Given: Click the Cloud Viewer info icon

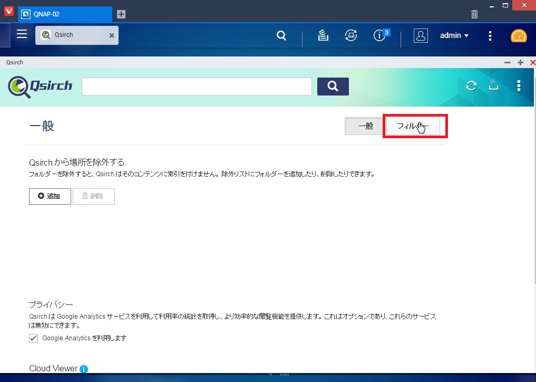Looking at the screenshot, I should [x=84, y=369].
